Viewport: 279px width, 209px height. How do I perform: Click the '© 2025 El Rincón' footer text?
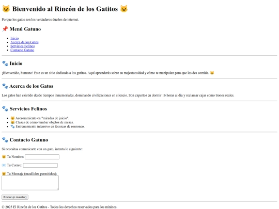click(59, 207)
